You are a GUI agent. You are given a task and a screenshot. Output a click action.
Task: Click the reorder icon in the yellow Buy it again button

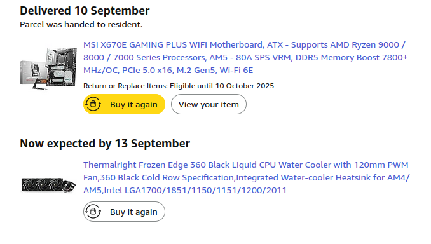(x=93, y=104)
